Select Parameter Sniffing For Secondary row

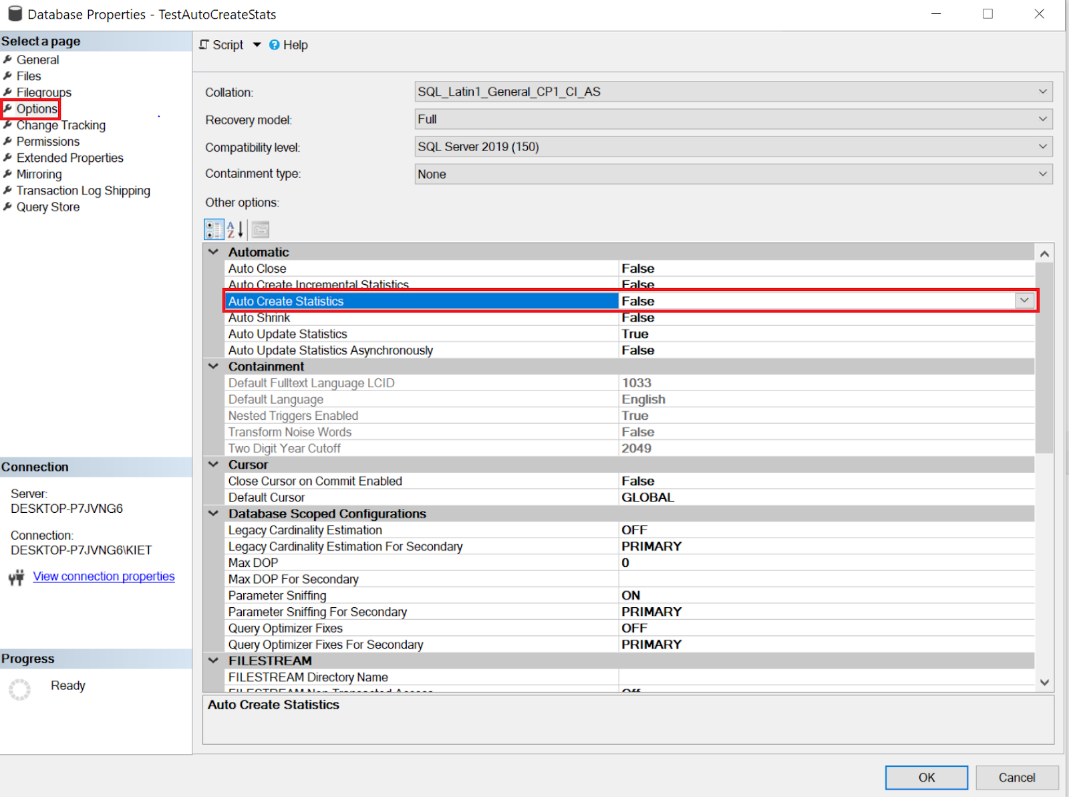[629, 612]
